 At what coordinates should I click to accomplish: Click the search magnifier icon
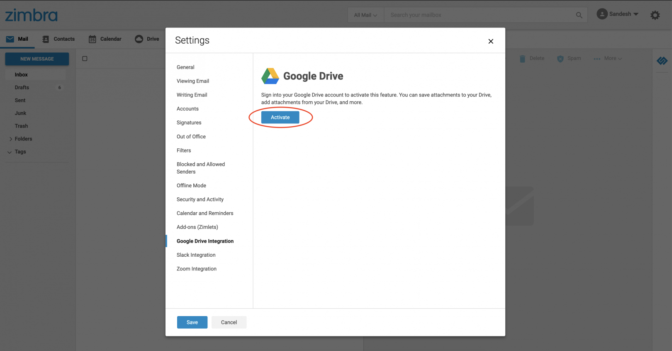click(x=579, y=15)
